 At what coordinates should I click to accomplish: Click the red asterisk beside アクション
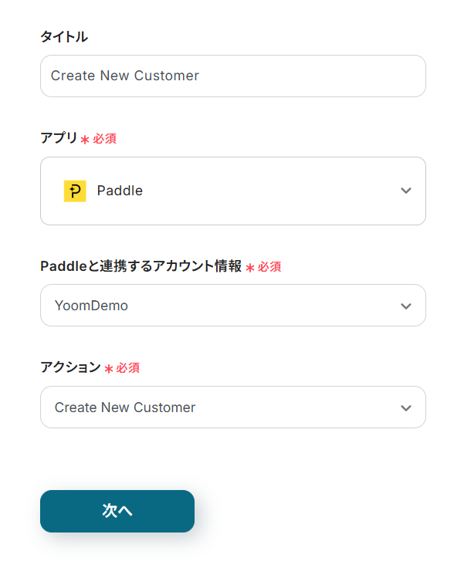[x=109, y=369]
